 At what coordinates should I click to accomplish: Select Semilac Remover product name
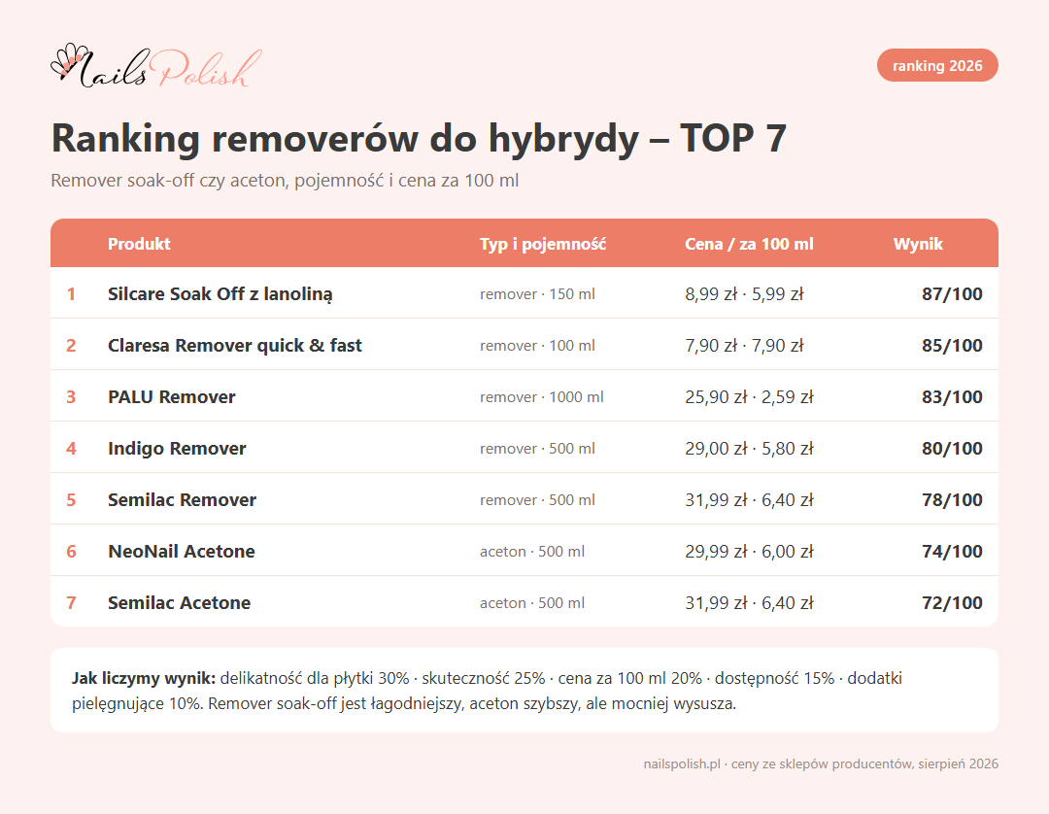182,499
